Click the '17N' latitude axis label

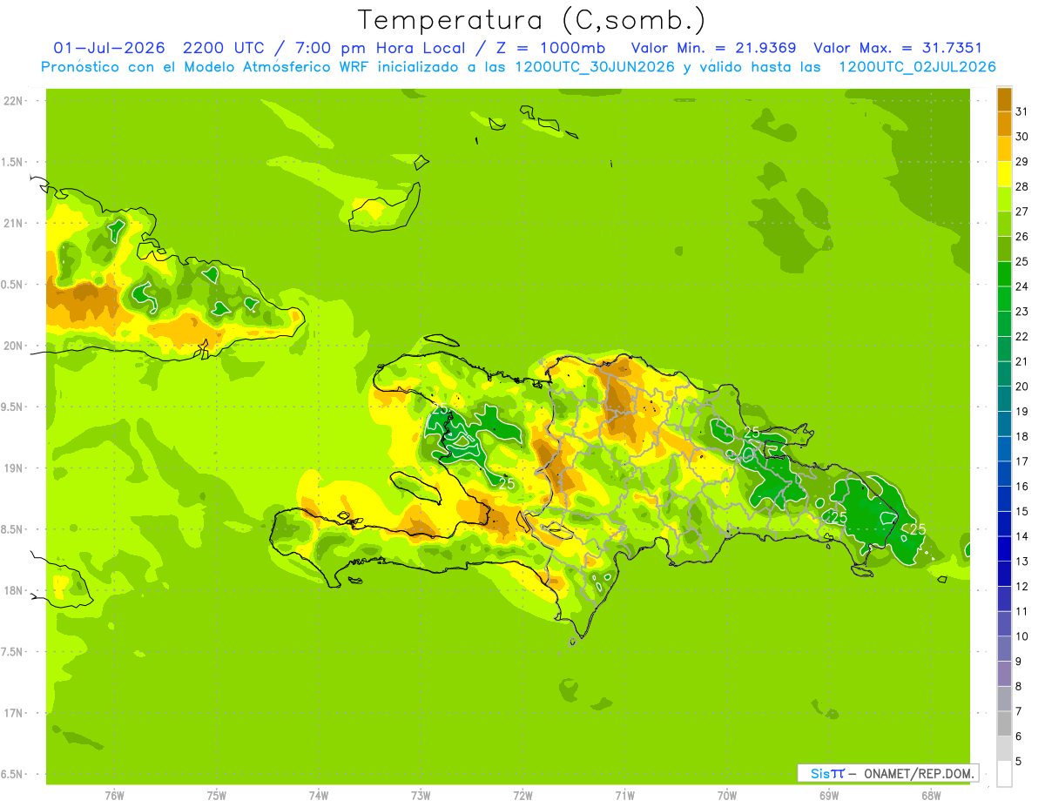point(14,713)
